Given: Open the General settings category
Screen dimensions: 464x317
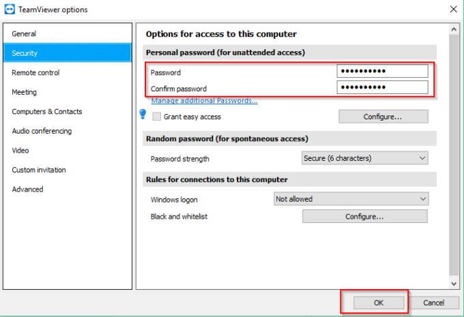Looking at the screenshot, I should 68,33.
